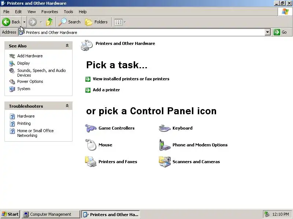Viewport: 293px width, 219px height.
Task: Click arrow icon beside Add a printer
Action: point(88,90)
